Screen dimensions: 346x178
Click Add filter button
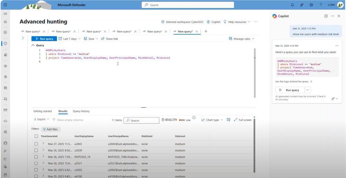[x=51, y=129]
